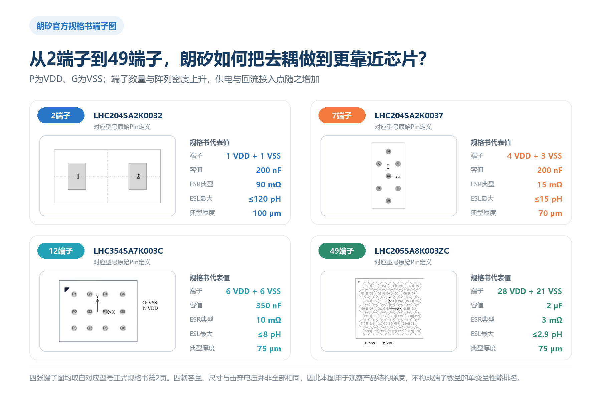Click the ≤120 pH ESL value
The width and height of the screenshot is (601, 400).
click(265, 199)
